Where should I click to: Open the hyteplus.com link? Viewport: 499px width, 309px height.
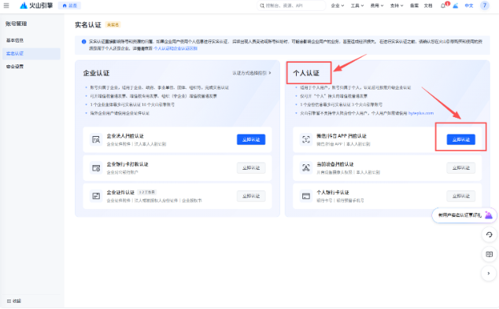coord(421,113)
